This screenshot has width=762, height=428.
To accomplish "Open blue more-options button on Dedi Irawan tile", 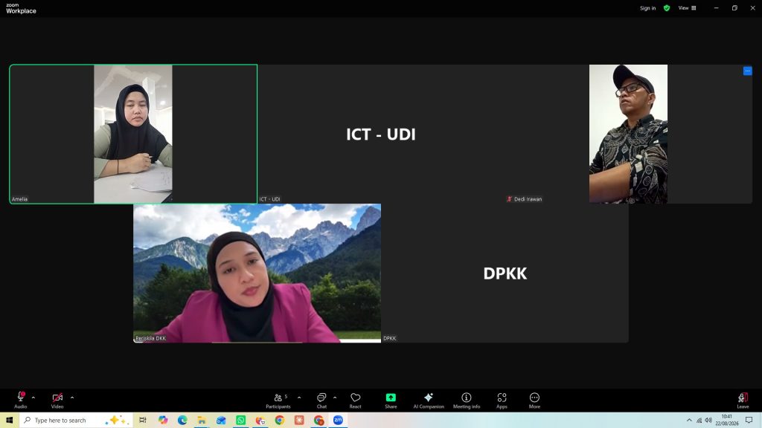I will [x=747, y=71].
